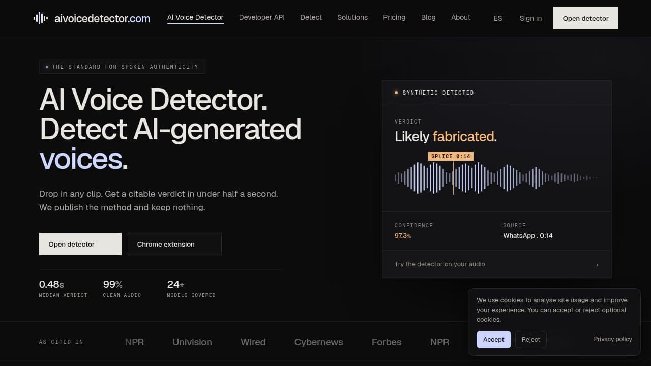This screenshot has height=366, width=651.
Task: Click Sign in
Action: pos(530,18)
